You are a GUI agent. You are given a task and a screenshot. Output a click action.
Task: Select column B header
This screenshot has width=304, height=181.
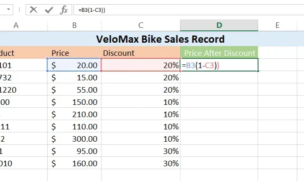(74, 25)
